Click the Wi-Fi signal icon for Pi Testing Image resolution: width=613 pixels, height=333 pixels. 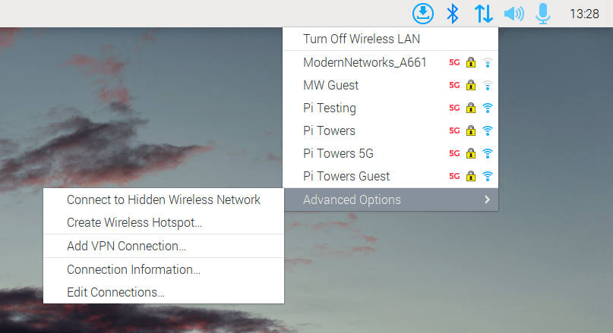(488, 108)
